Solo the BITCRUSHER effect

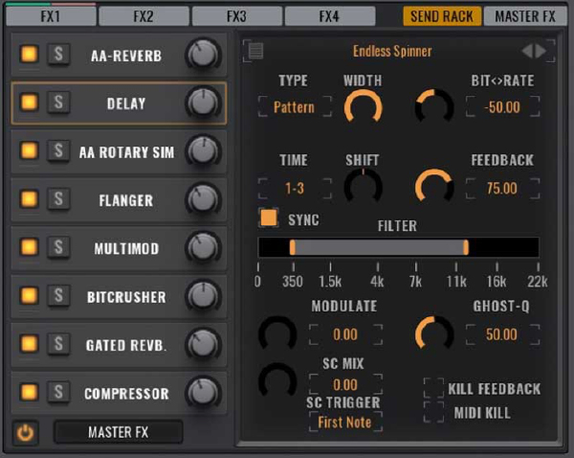58,295
